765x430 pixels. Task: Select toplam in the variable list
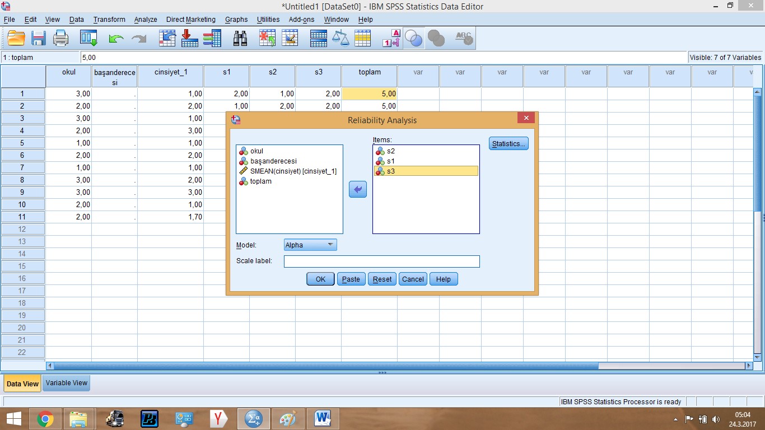[260, 181]
